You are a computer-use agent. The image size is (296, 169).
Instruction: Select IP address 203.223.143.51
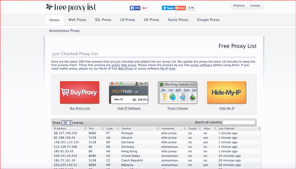pyautogui.click(x=65, y=165)
